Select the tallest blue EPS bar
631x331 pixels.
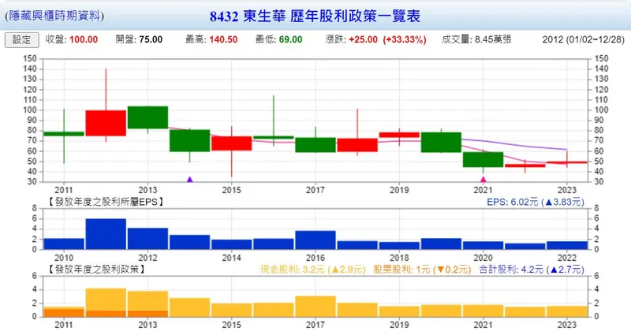[106, 234]
